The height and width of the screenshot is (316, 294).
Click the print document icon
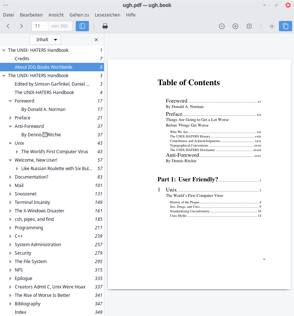pos(105,26)
